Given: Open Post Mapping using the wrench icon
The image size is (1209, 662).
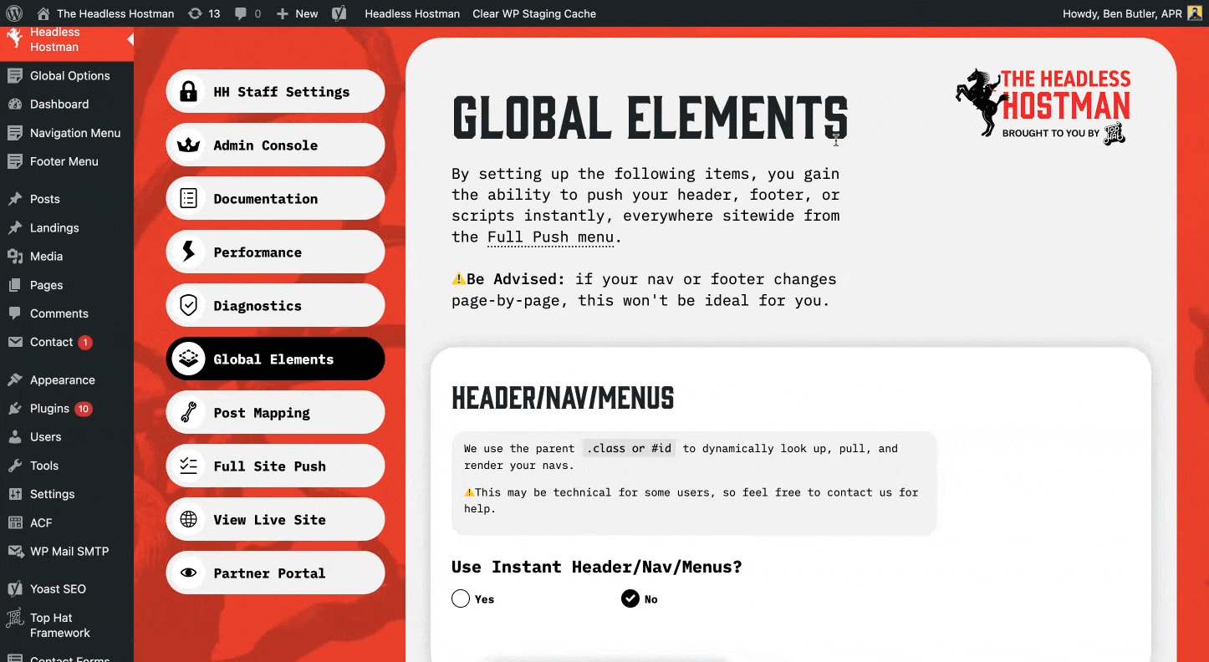Looking at the screenshot, I should (x=189, y=412).
